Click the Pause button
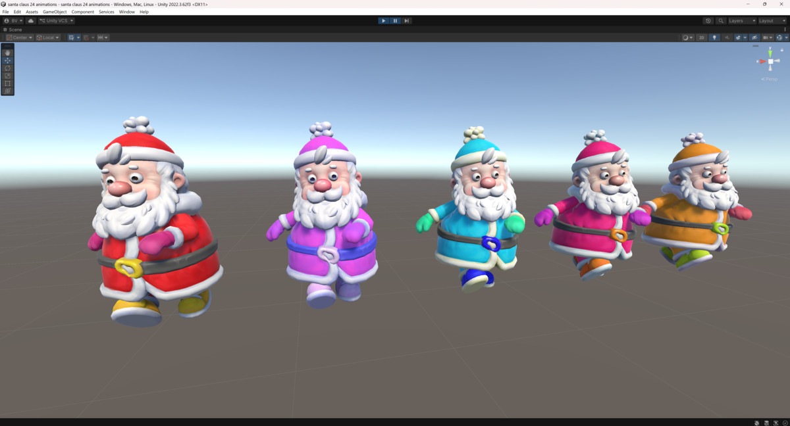This screenshot has width=790, height=426. [x=395, y=21]
